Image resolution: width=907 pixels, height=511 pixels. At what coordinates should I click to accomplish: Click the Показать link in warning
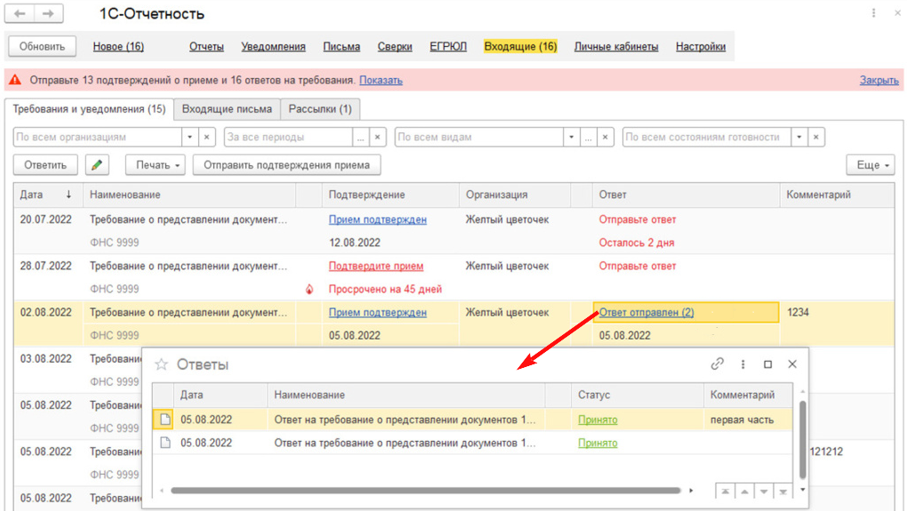coord(381,80)
